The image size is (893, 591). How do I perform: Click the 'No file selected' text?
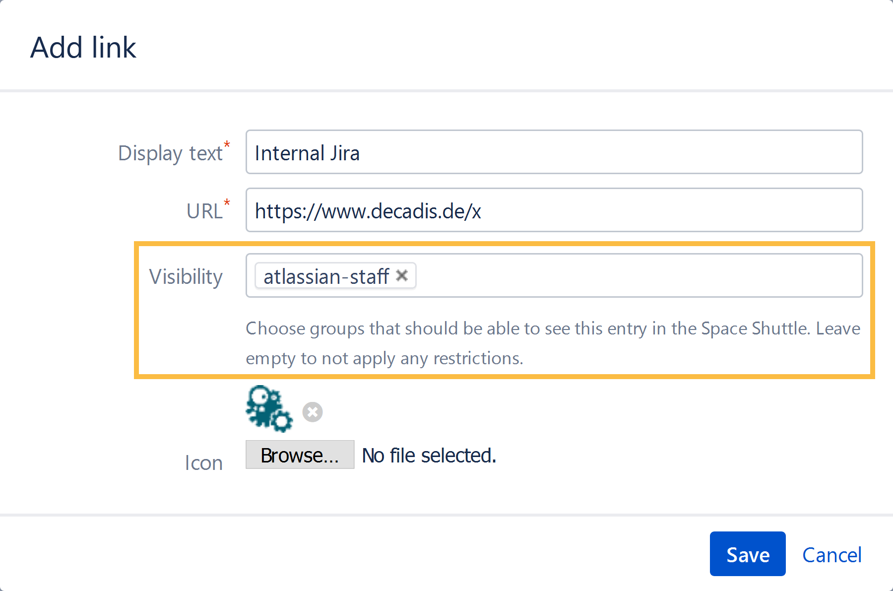pyautogui.click(x=428, y=455)
